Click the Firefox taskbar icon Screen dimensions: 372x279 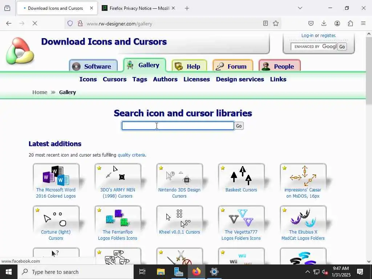tap(197, 272)
